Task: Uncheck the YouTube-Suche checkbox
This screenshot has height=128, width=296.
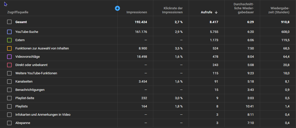Action: [x=9, y=32]
